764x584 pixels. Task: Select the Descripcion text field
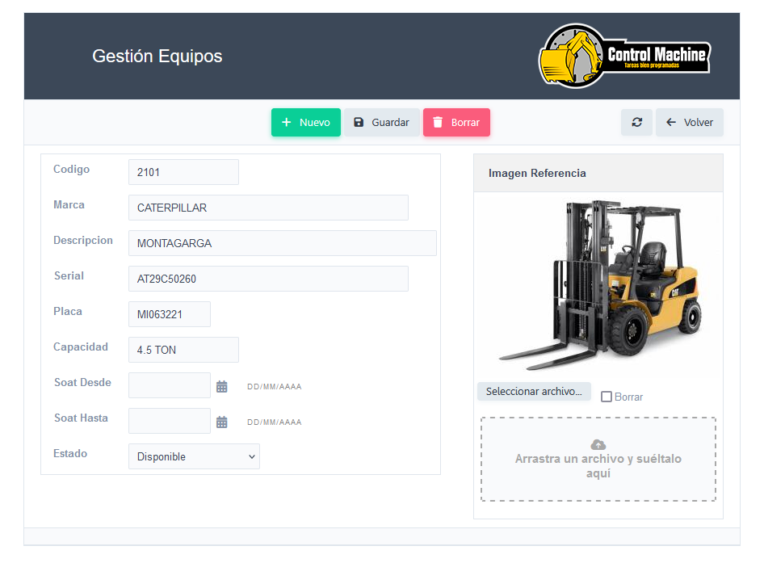(282, 243)
